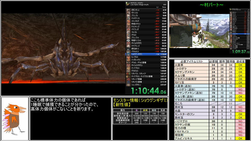Click the 光蟲 required count 50
Viewport: 251px width, 141px height.
coord(213,111)
